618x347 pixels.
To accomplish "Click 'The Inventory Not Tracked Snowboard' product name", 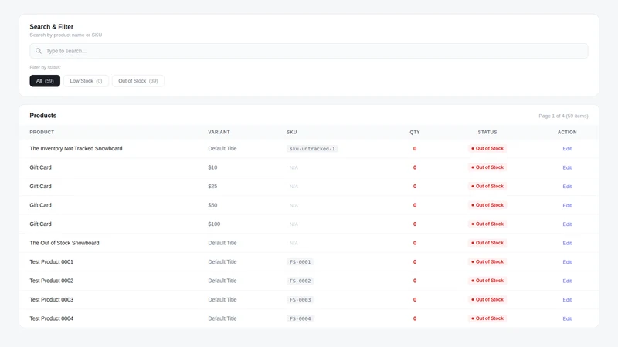I will pos(76,148).
